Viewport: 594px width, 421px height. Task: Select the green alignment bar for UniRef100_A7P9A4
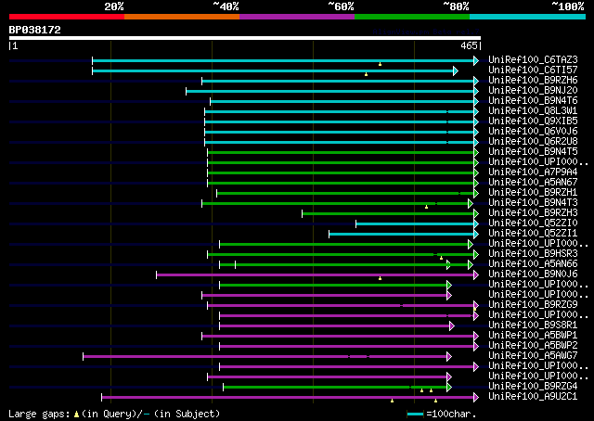[x=341, y=173]
